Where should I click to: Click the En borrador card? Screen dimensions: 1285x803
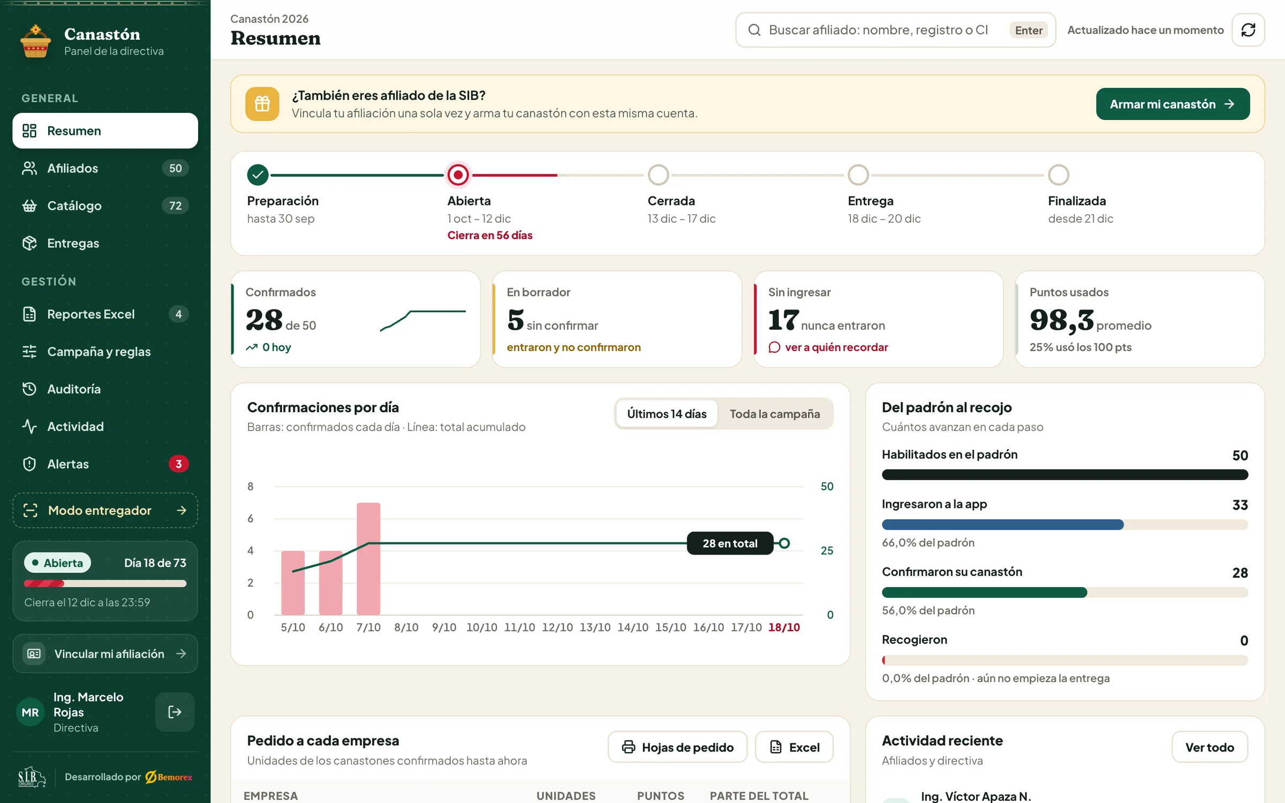[x=617, y=319]
